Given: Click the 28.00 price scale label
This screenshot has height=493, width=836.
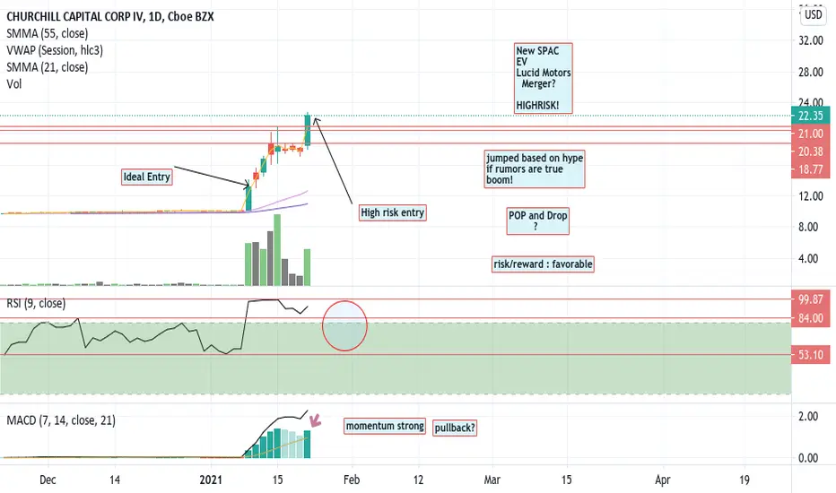Looking at the screenshot, I should pyautogui.click(x=810, y=73).
